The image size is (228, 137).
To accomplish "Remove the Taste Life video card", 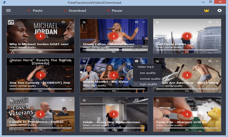I will [x=217, y=100].
